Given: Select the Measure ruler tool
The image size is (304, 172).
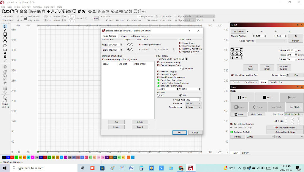Looking at the screenshot, I should point(5,61).
